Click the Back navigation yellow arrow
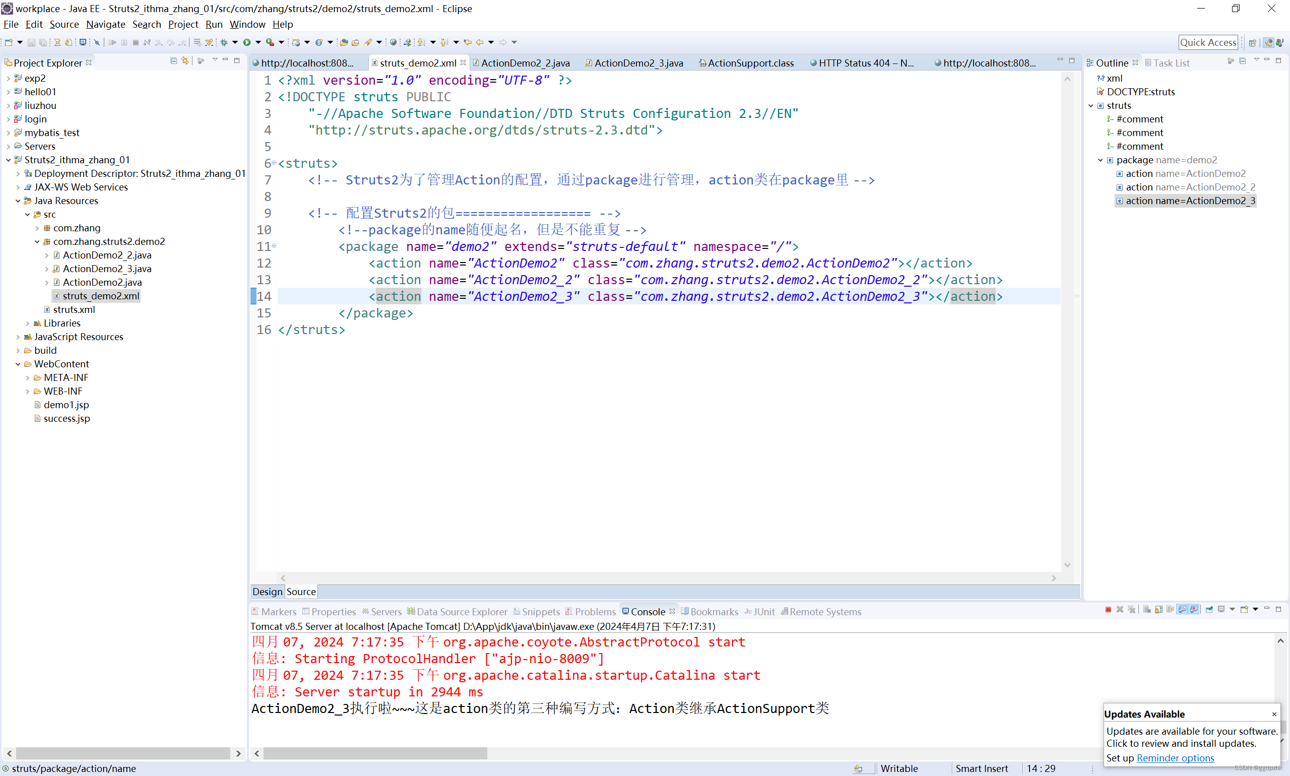This screenshot has height=776, width=1290. pos(480,42)
